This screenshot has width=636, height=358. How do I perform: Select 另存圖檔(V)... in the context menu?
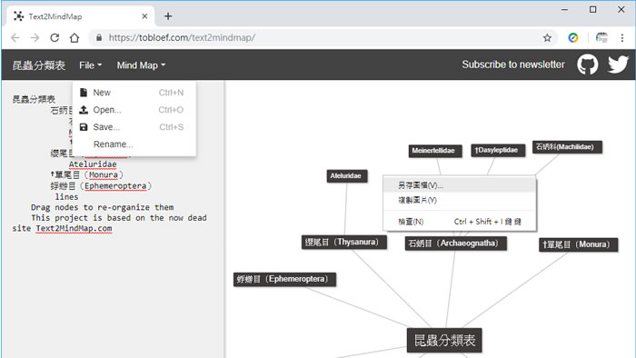[460, 185]
